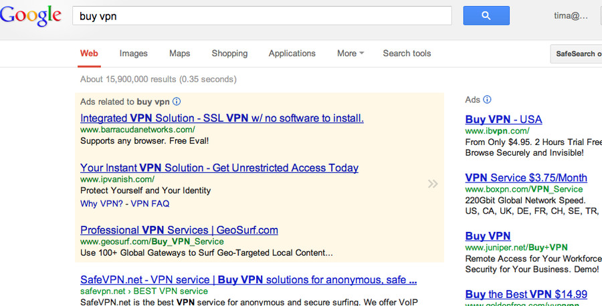This screenshot has width=602, height=306.
Task: Click the blue magnifier search button
Action: pyautogui.click(x=486, y=16)
